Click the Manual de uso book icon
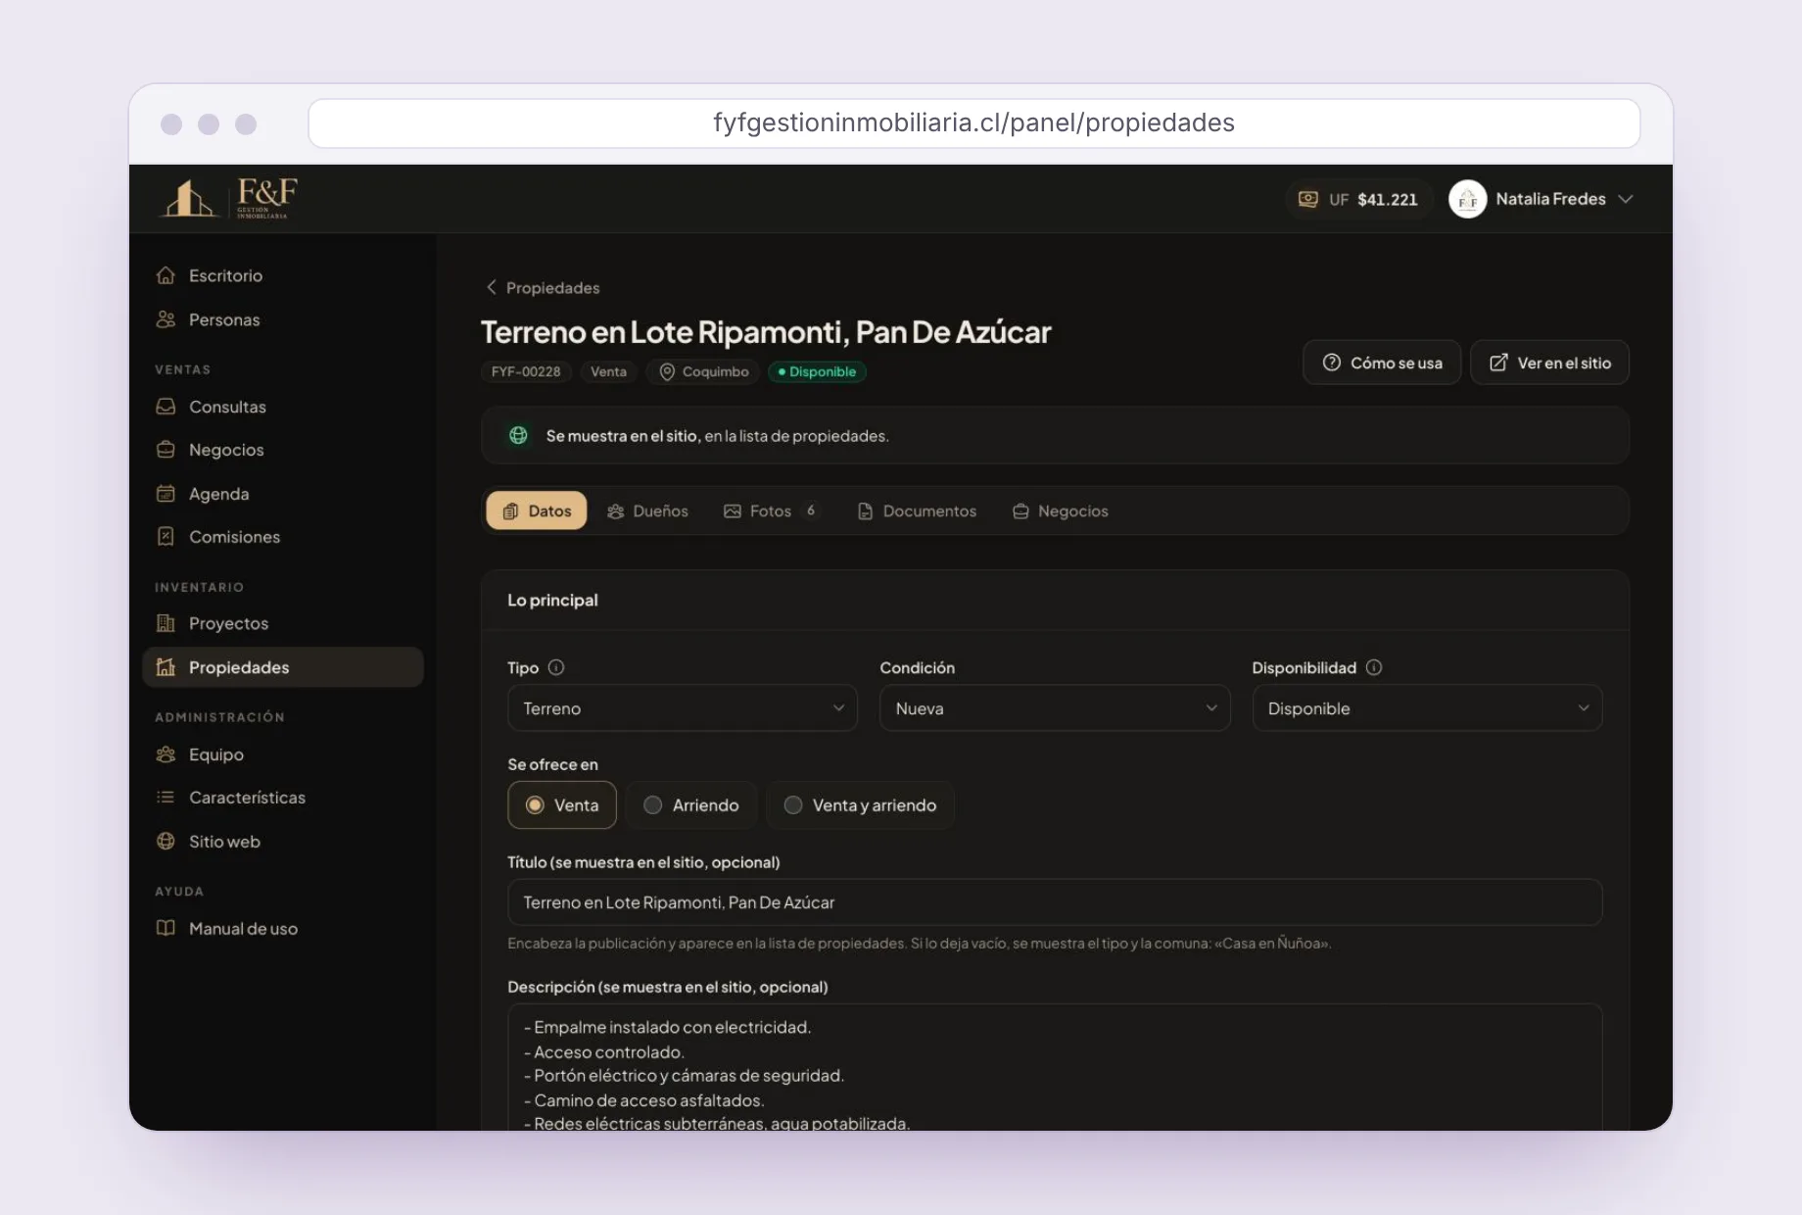 pos(166,928)
